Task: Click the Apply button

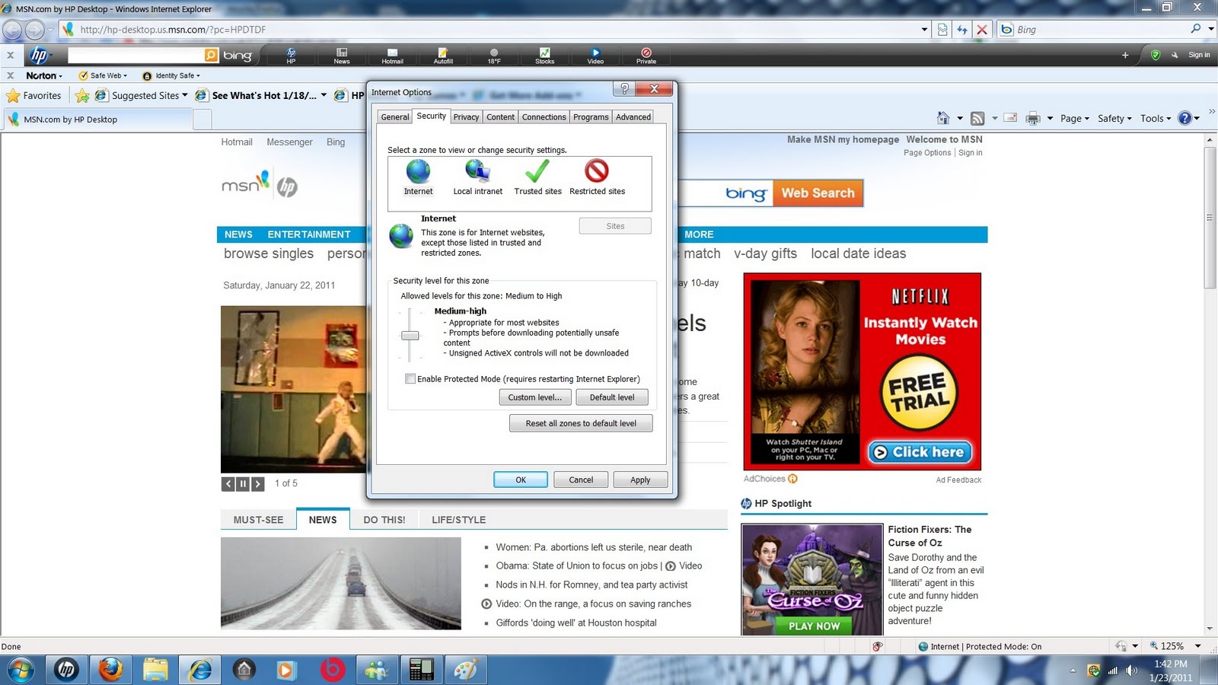Action: click(640, 479)
